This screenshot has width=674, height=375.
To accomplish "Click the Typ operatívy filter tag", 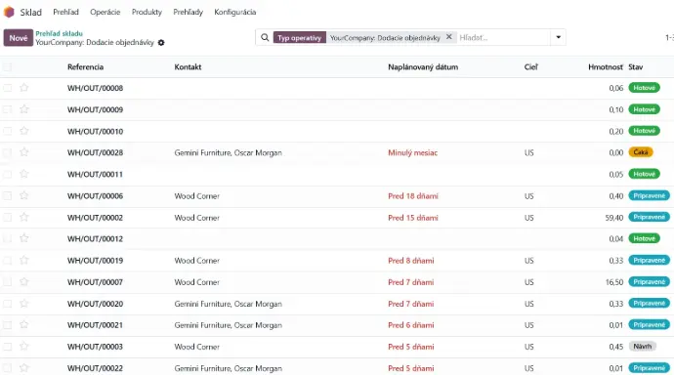I will 300,38.
